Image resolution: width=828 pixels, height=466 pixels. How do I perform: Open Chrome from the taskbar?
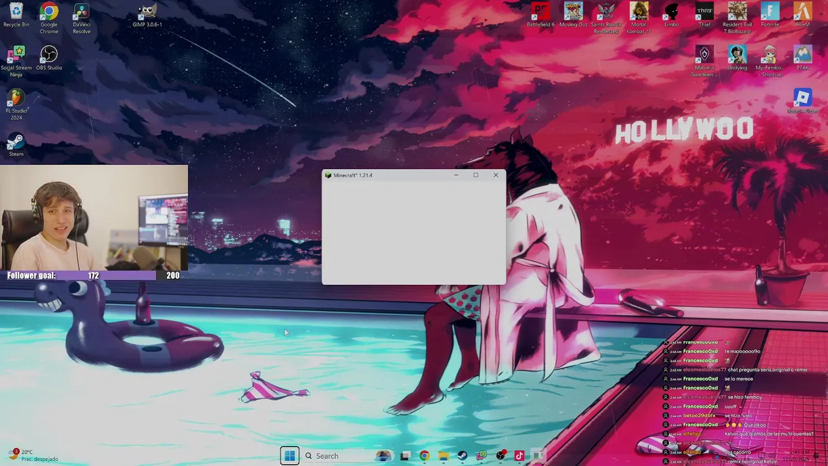[424, 456]
